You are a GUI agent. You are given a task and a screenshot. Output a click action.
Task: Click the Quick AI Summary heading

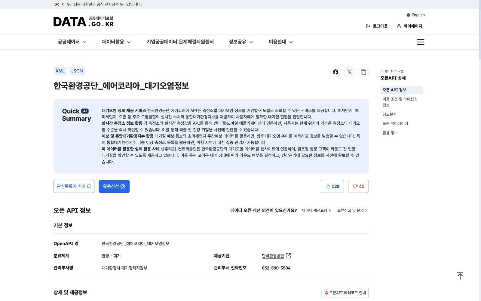tap(76, 115)
